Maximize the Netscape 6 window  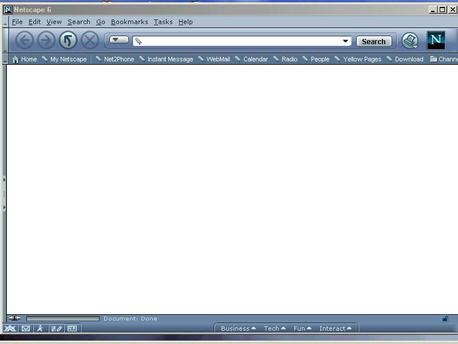442,10
